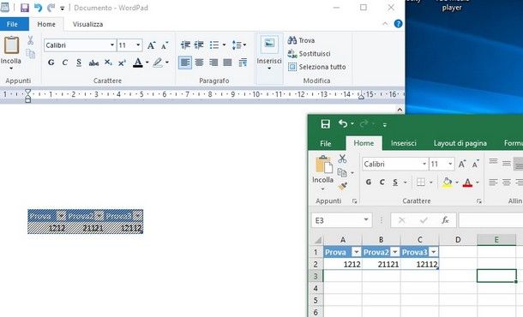Select WordPad Home tab
Viewport: 523px width, 317px height.
click(46, 24)
